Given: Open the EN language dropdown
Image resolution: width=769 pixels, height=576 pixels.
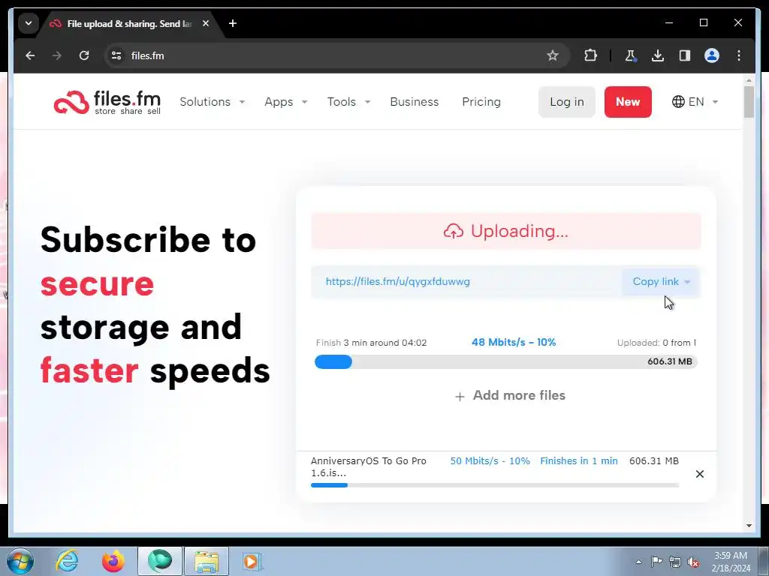Looking at the screenshot, I should [695, 102].
